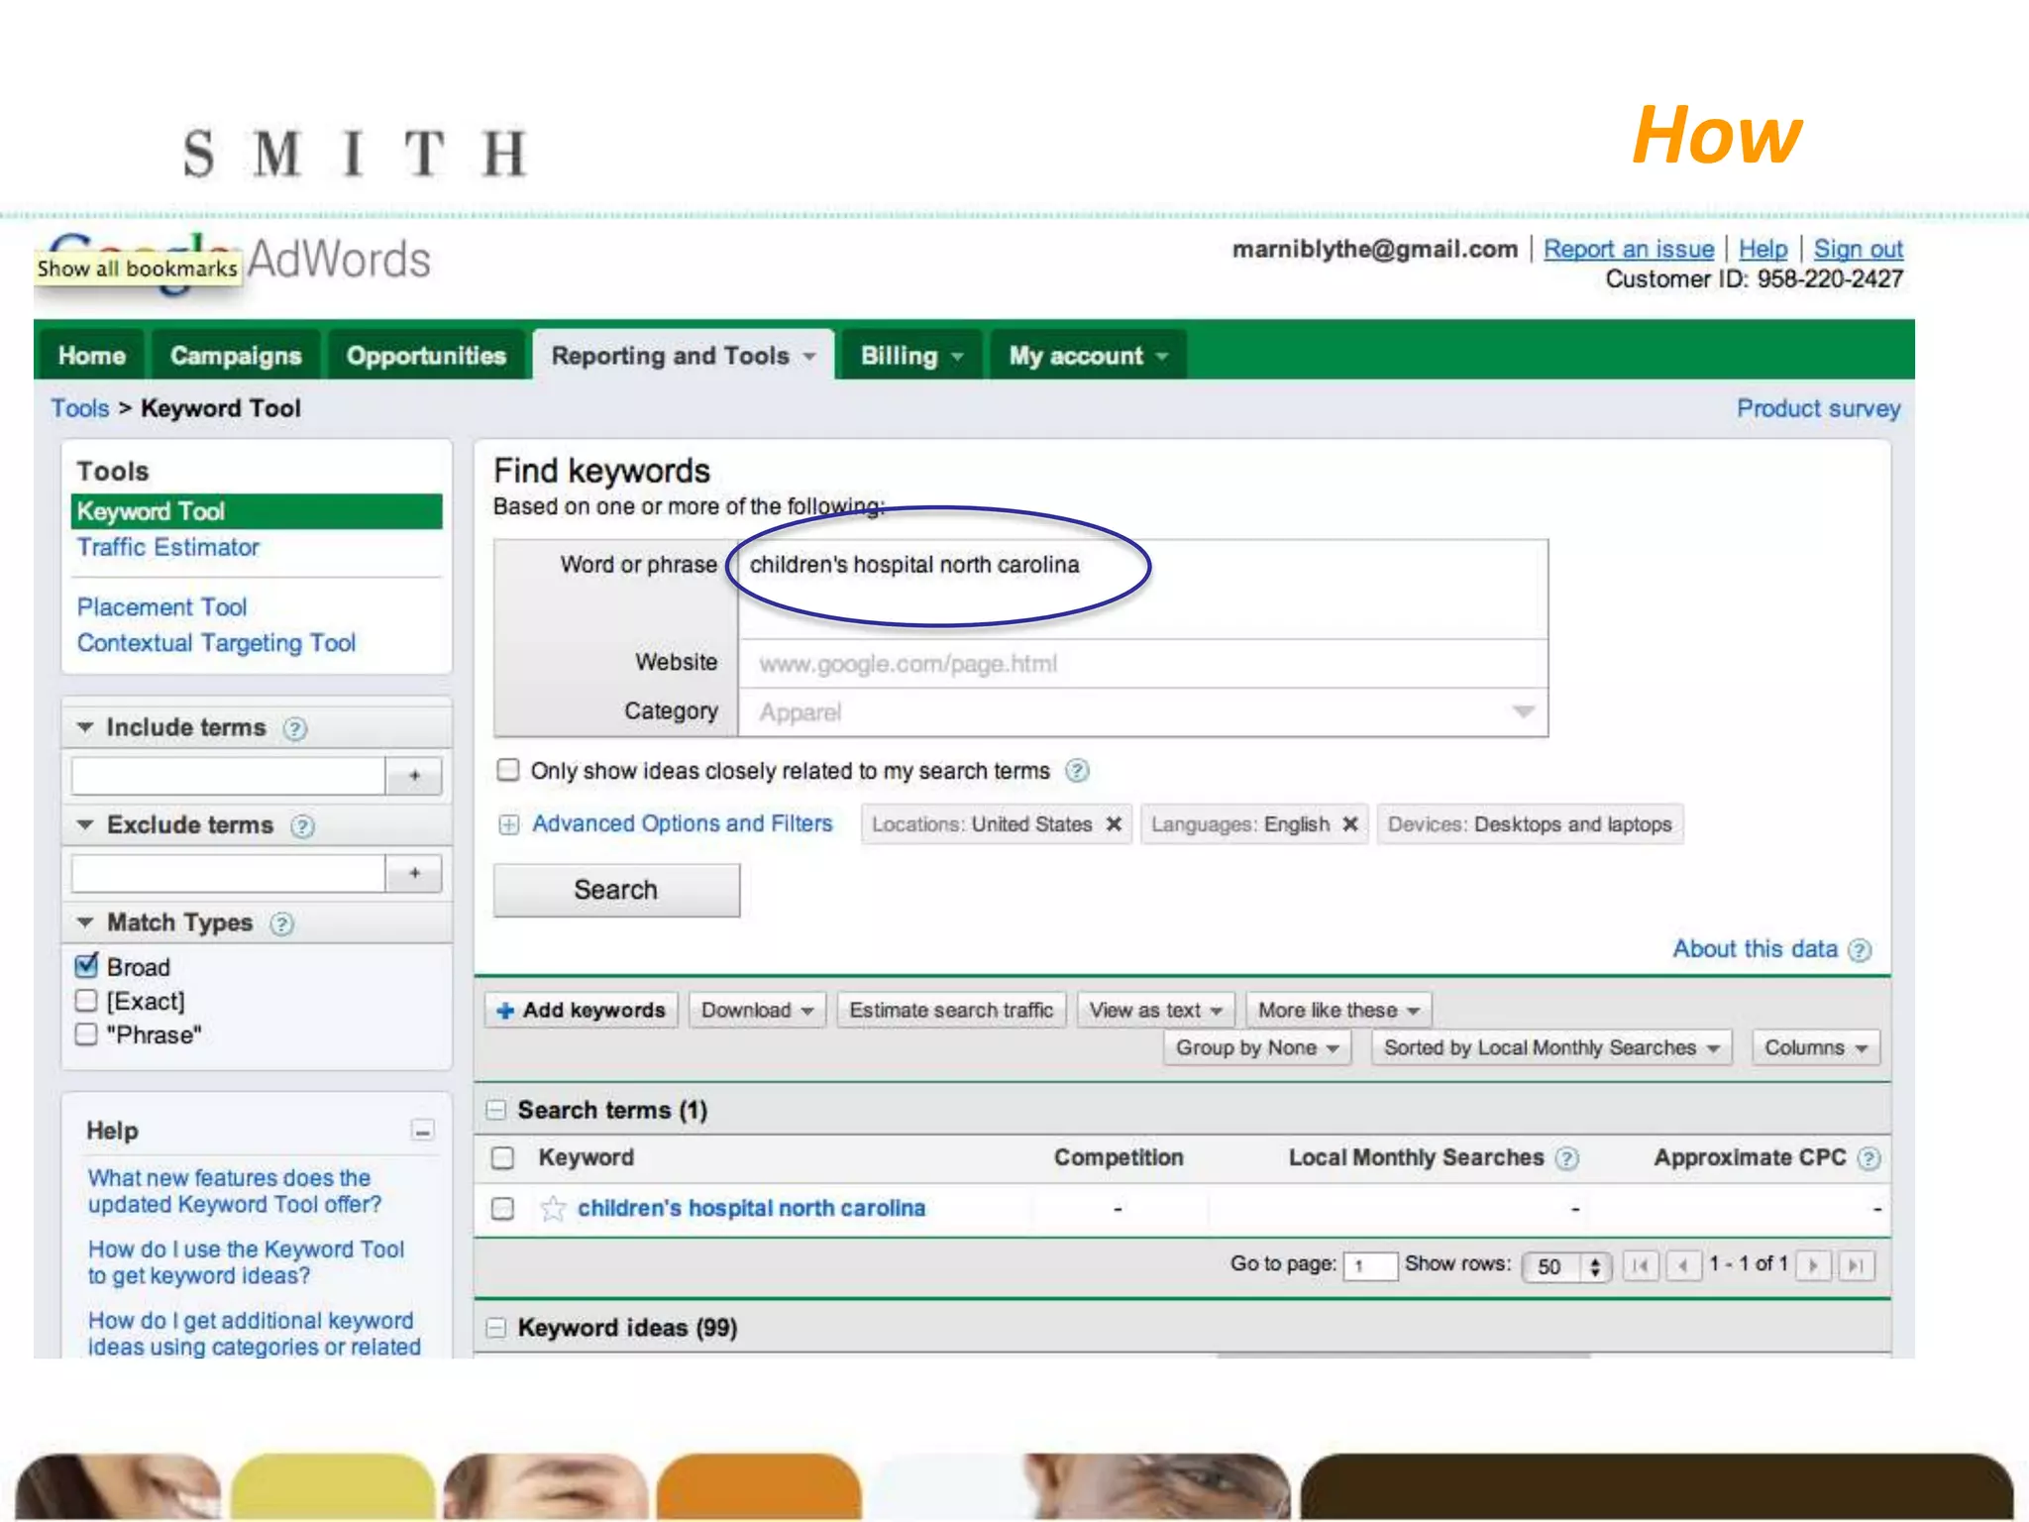This screenshot has height=1522, width=2029.
Task: Expand Advanced Options and Filters
Action: pyautogui.click(x=682, y=823)
